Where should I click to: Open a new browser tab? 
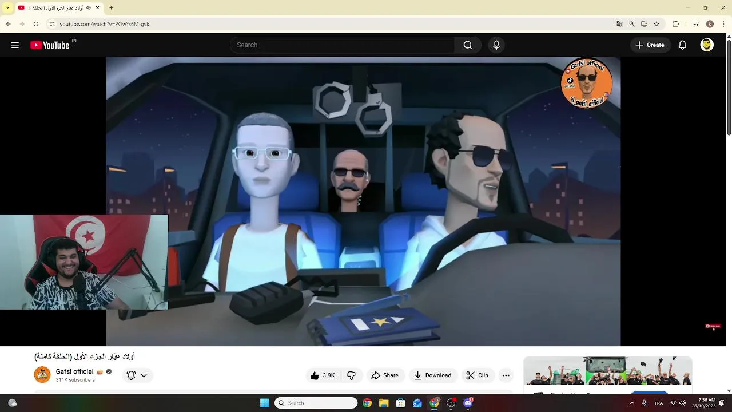coord(112,7)
